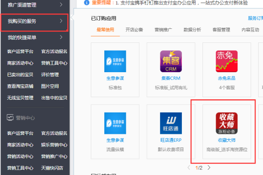Expand the 推广渠道管理 menu arrow
This screenshot has width=263, height=175.
(61, 4)
